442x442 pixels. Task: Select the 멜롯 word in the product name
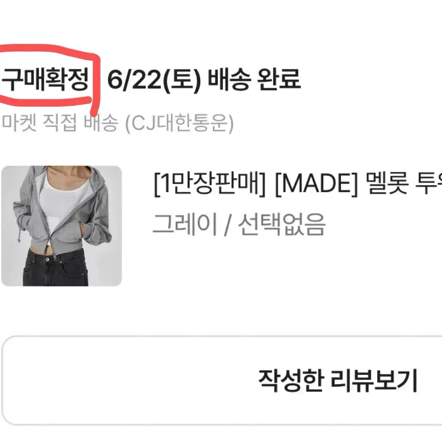[387, 184]
